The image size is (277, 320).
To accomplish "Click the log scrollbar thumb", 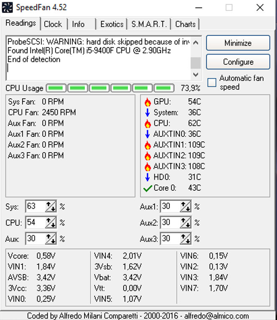I will pyautogui.click(x=196, y=63).
